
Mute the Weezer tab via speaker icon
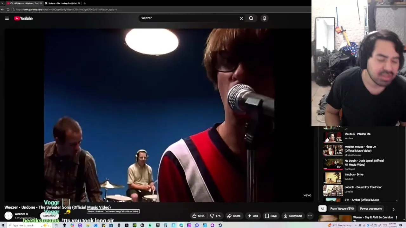(12, 3)
